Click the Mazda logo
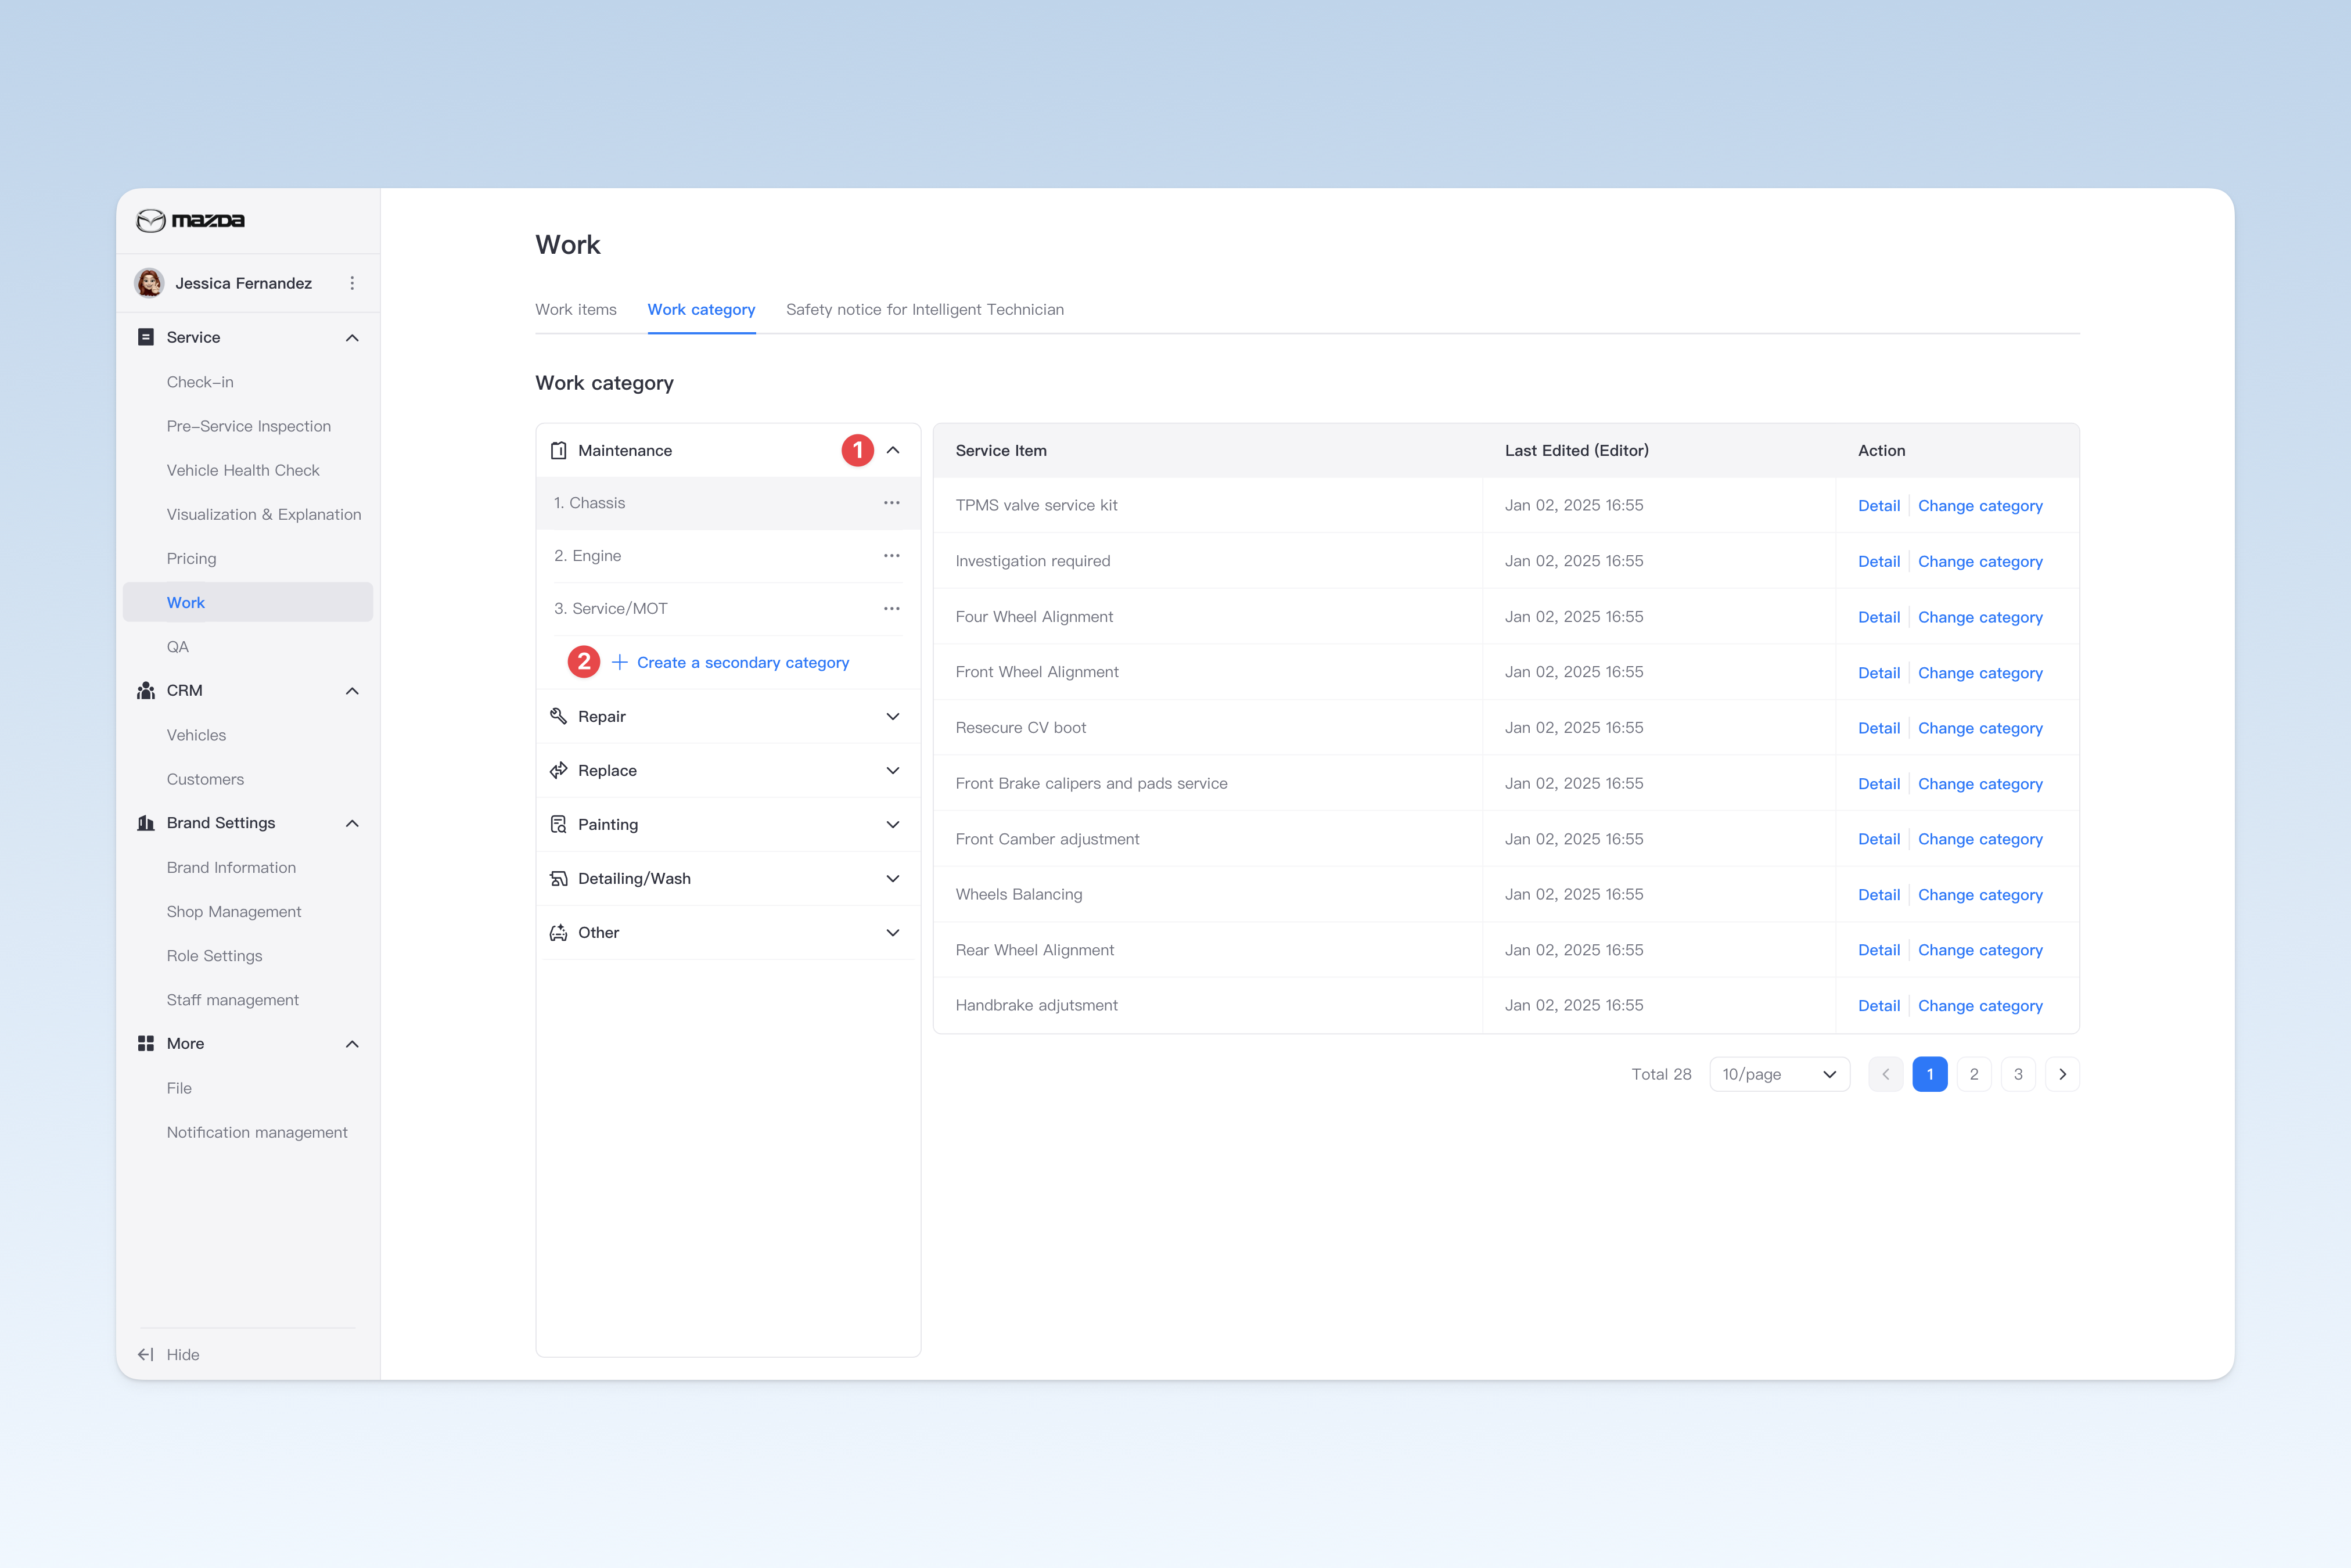This screenshot has width=2351, height=1568. point(190,220)
